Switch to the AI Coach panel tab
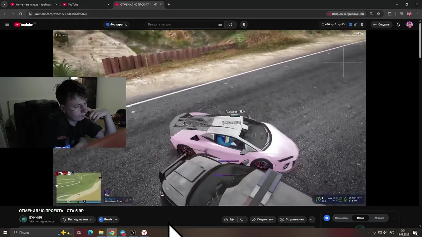Screen dimensions: 422x237 (x=379, y=218)
